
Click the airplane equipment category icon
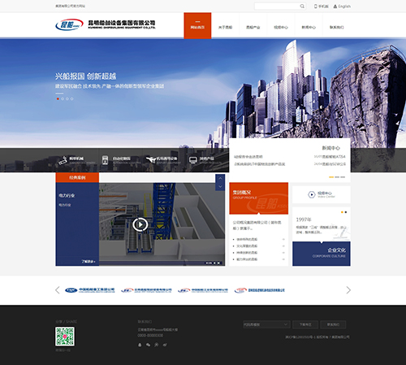point(151,159)
